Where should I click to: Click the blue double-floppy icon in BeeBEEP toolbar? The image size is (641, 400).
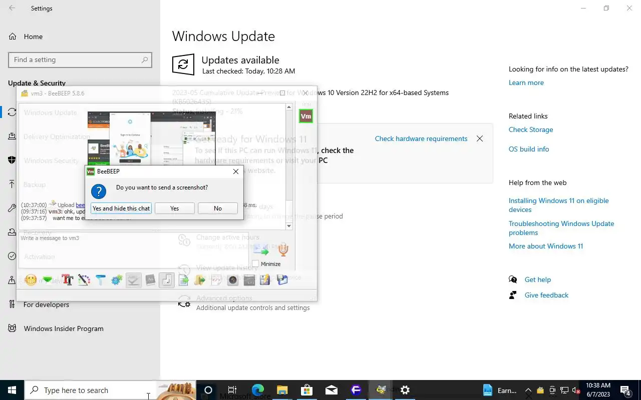click(282, 280)
